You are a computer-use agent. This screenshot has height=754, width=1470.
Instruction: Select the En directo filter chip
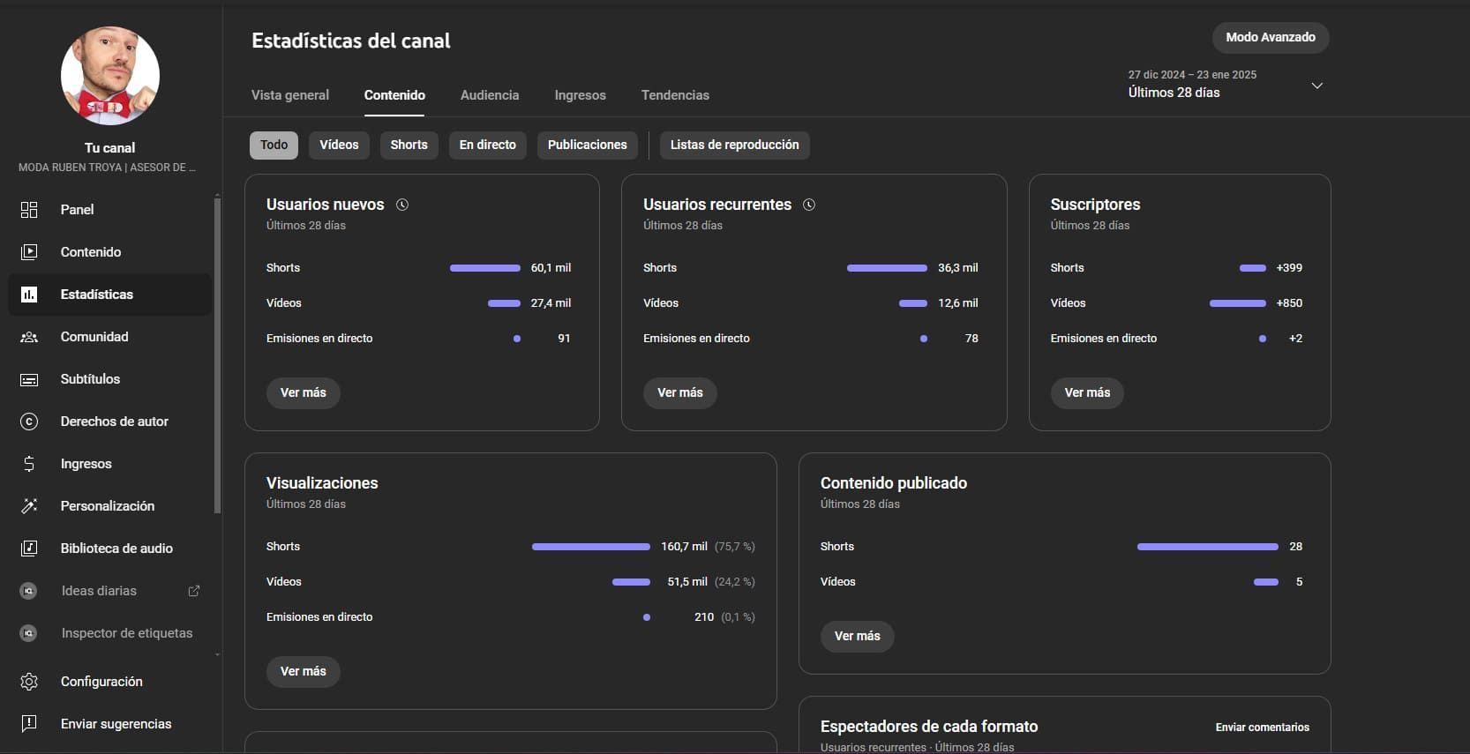[x=487, y=146]
